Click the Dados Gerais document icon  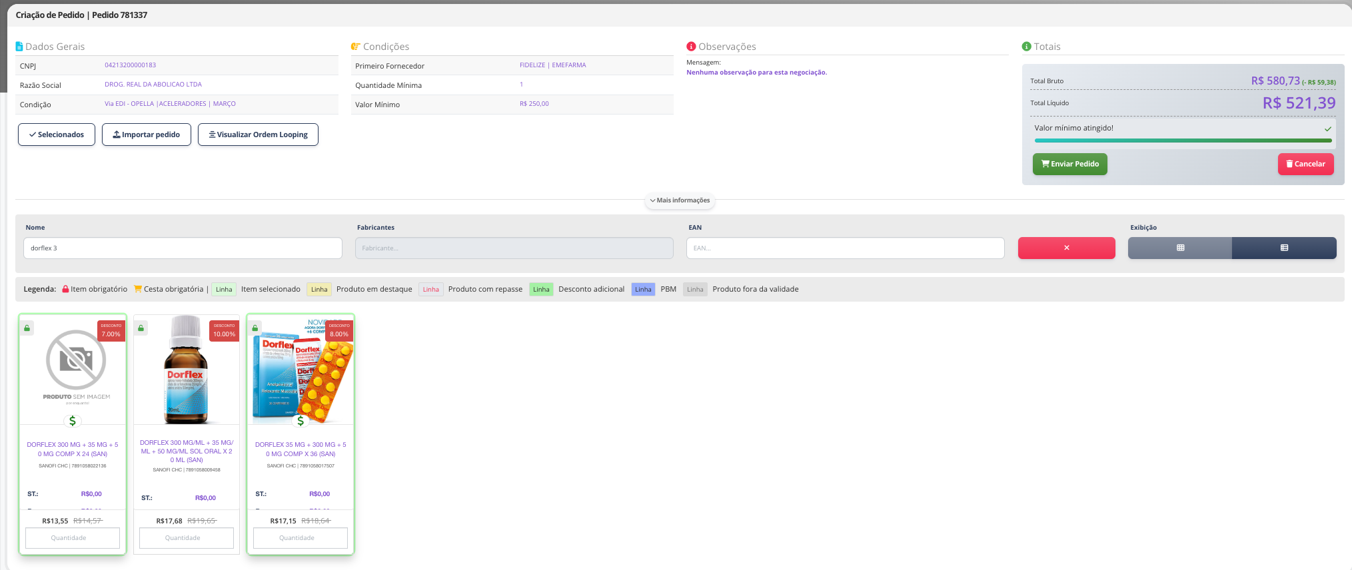[x=19, y=47]
